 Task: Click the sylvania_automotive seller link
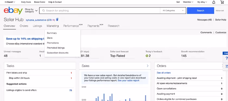click(36, 20)
